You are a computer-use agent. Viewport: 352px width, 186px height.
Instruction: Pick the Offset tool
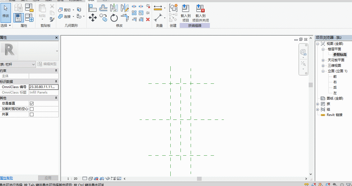[103, 8]
